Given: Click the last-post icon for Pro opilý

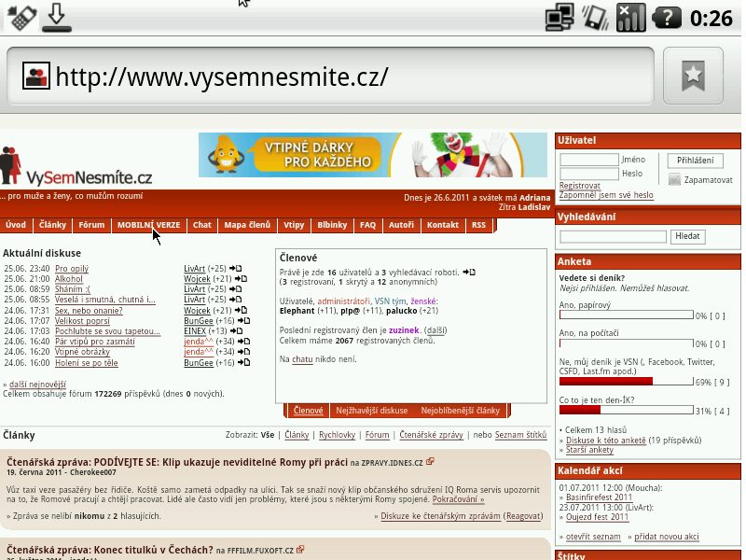Looking at the screenshot, I should [x=236, y=269].
